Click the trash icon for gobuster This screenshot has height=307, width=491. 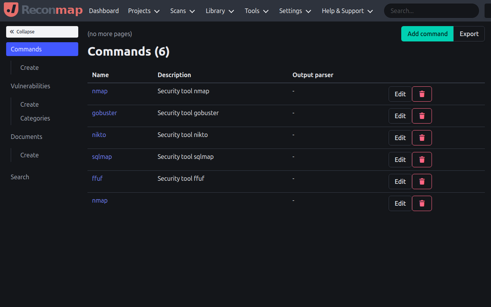(422, 116)
